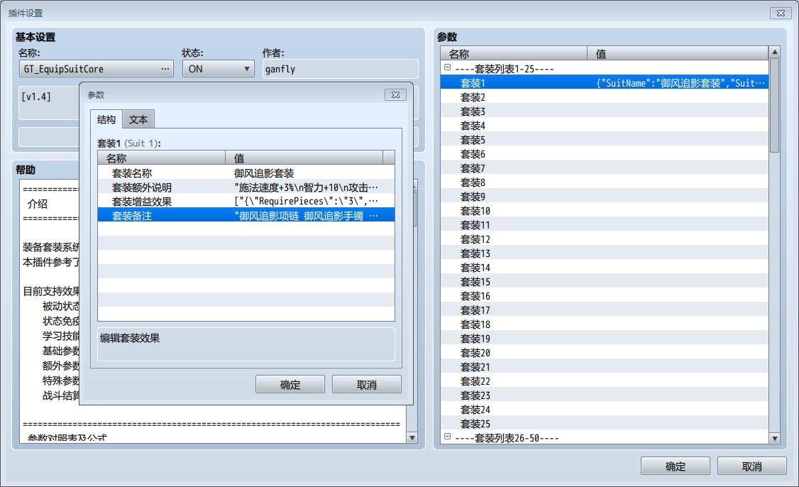The height and width of the screenshot is (487, 799).
Task: Select 套装7 in the parameter list
Action: 605,168
